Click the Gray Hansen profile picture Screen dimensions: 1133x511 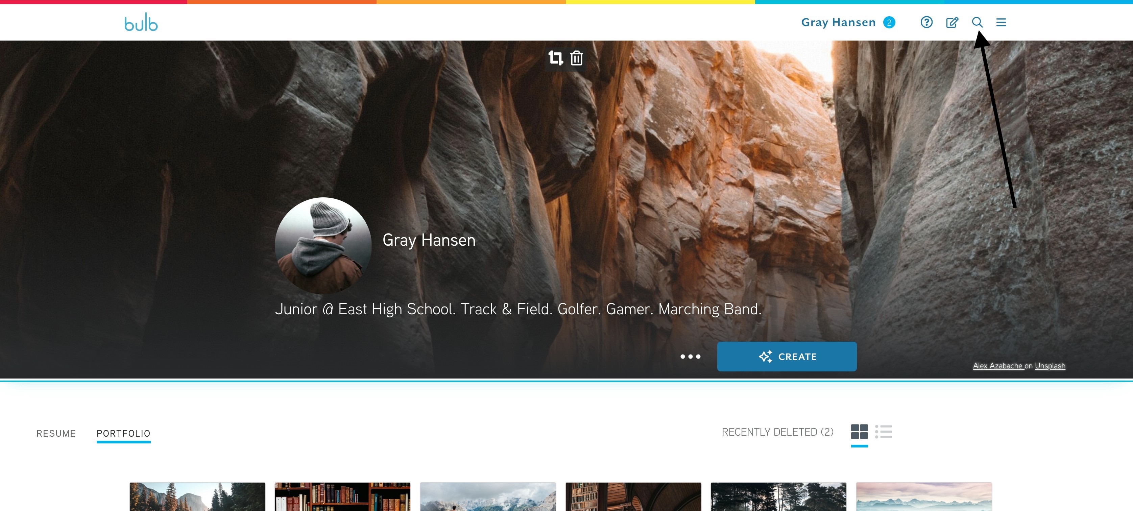pos(323,245)
